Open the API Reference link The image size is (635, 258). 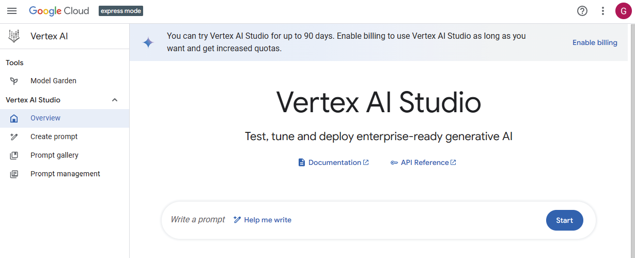click(424, 162)
